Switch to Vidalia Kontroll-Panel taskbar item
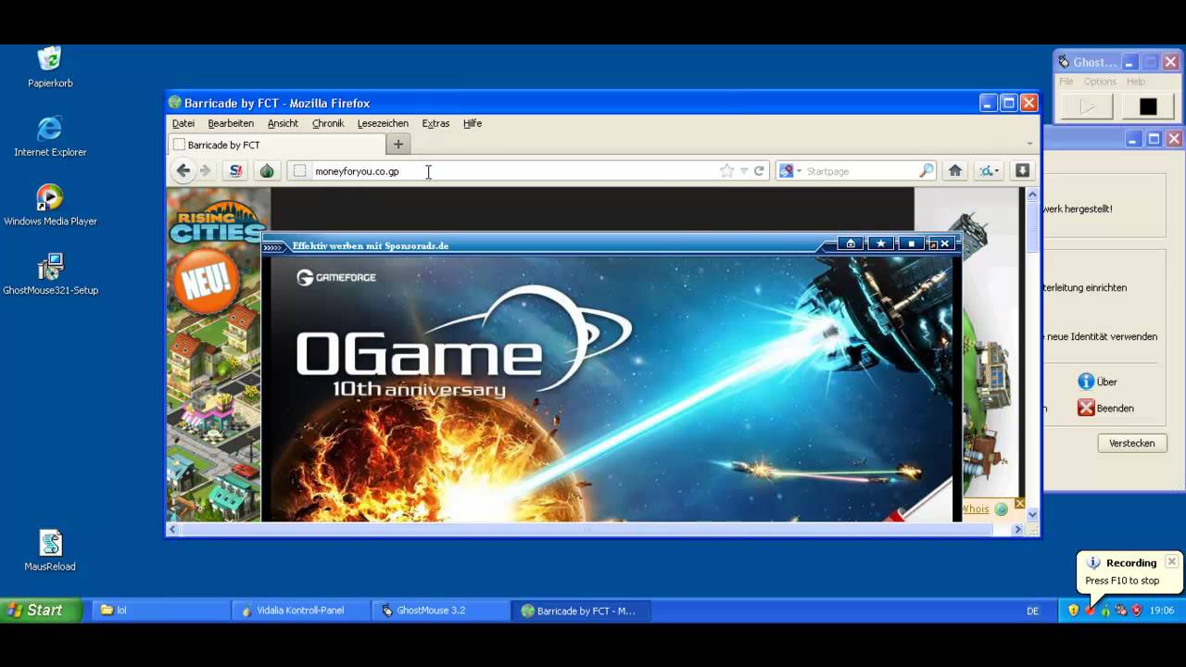Viewport: 1186px width, 667px height. [301, 610]
